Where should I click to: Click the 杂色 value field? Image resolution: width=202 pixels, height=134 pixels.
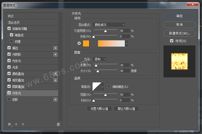[x=125, y=36]
